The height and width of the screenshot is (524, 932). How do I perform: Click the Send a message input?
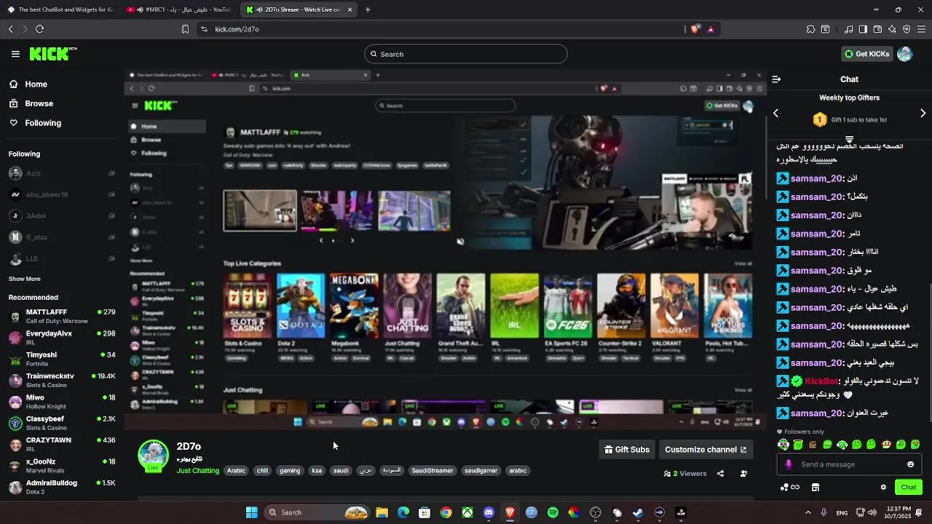(x=849, y=464)
